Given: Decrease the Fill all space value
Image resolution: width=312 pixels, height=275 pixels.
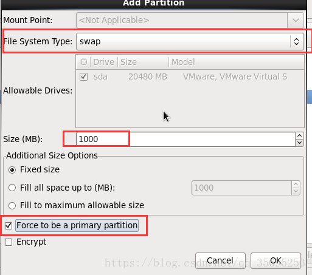Looking at the screenshot, I should (x=296, y=191).
